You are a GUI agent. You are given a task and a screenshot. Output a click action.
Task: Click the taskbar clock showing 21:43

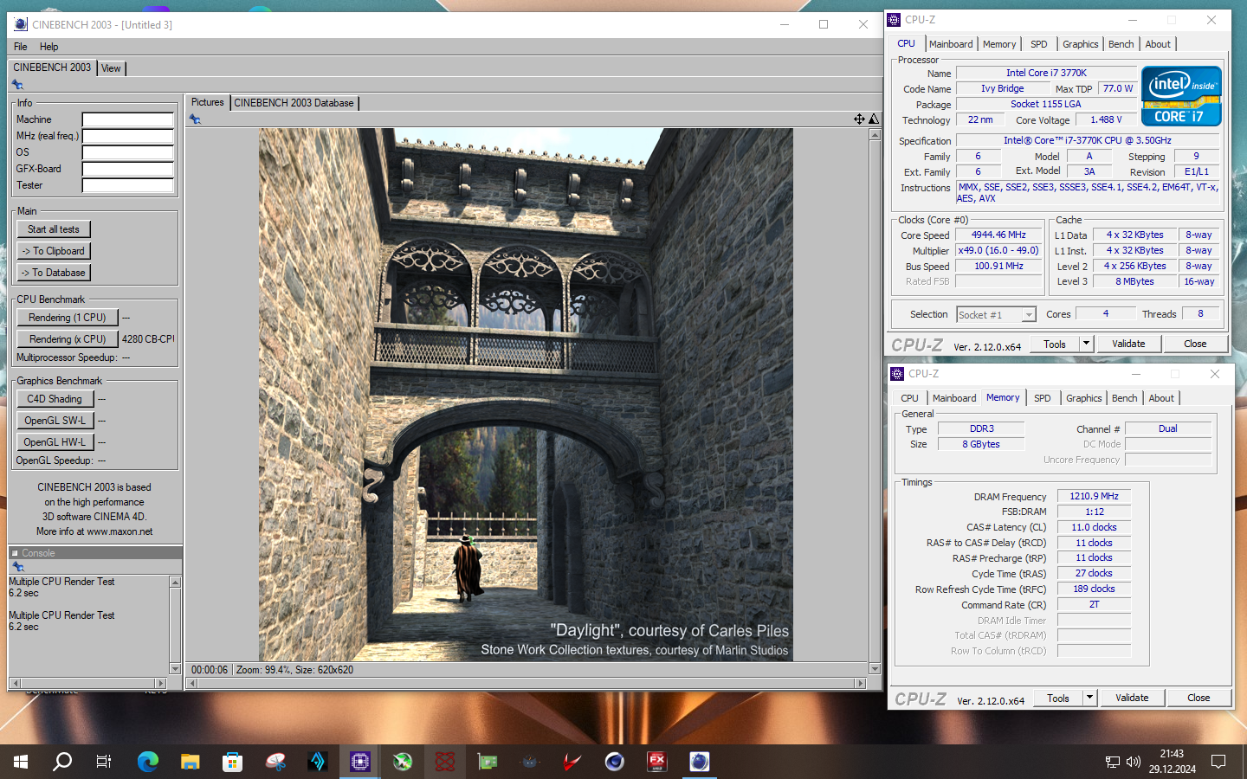1172,754
